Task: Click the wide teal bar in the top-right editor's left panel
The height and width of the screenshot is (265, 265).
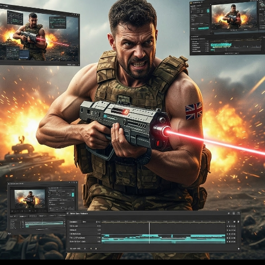Action: tap(203, 28)
